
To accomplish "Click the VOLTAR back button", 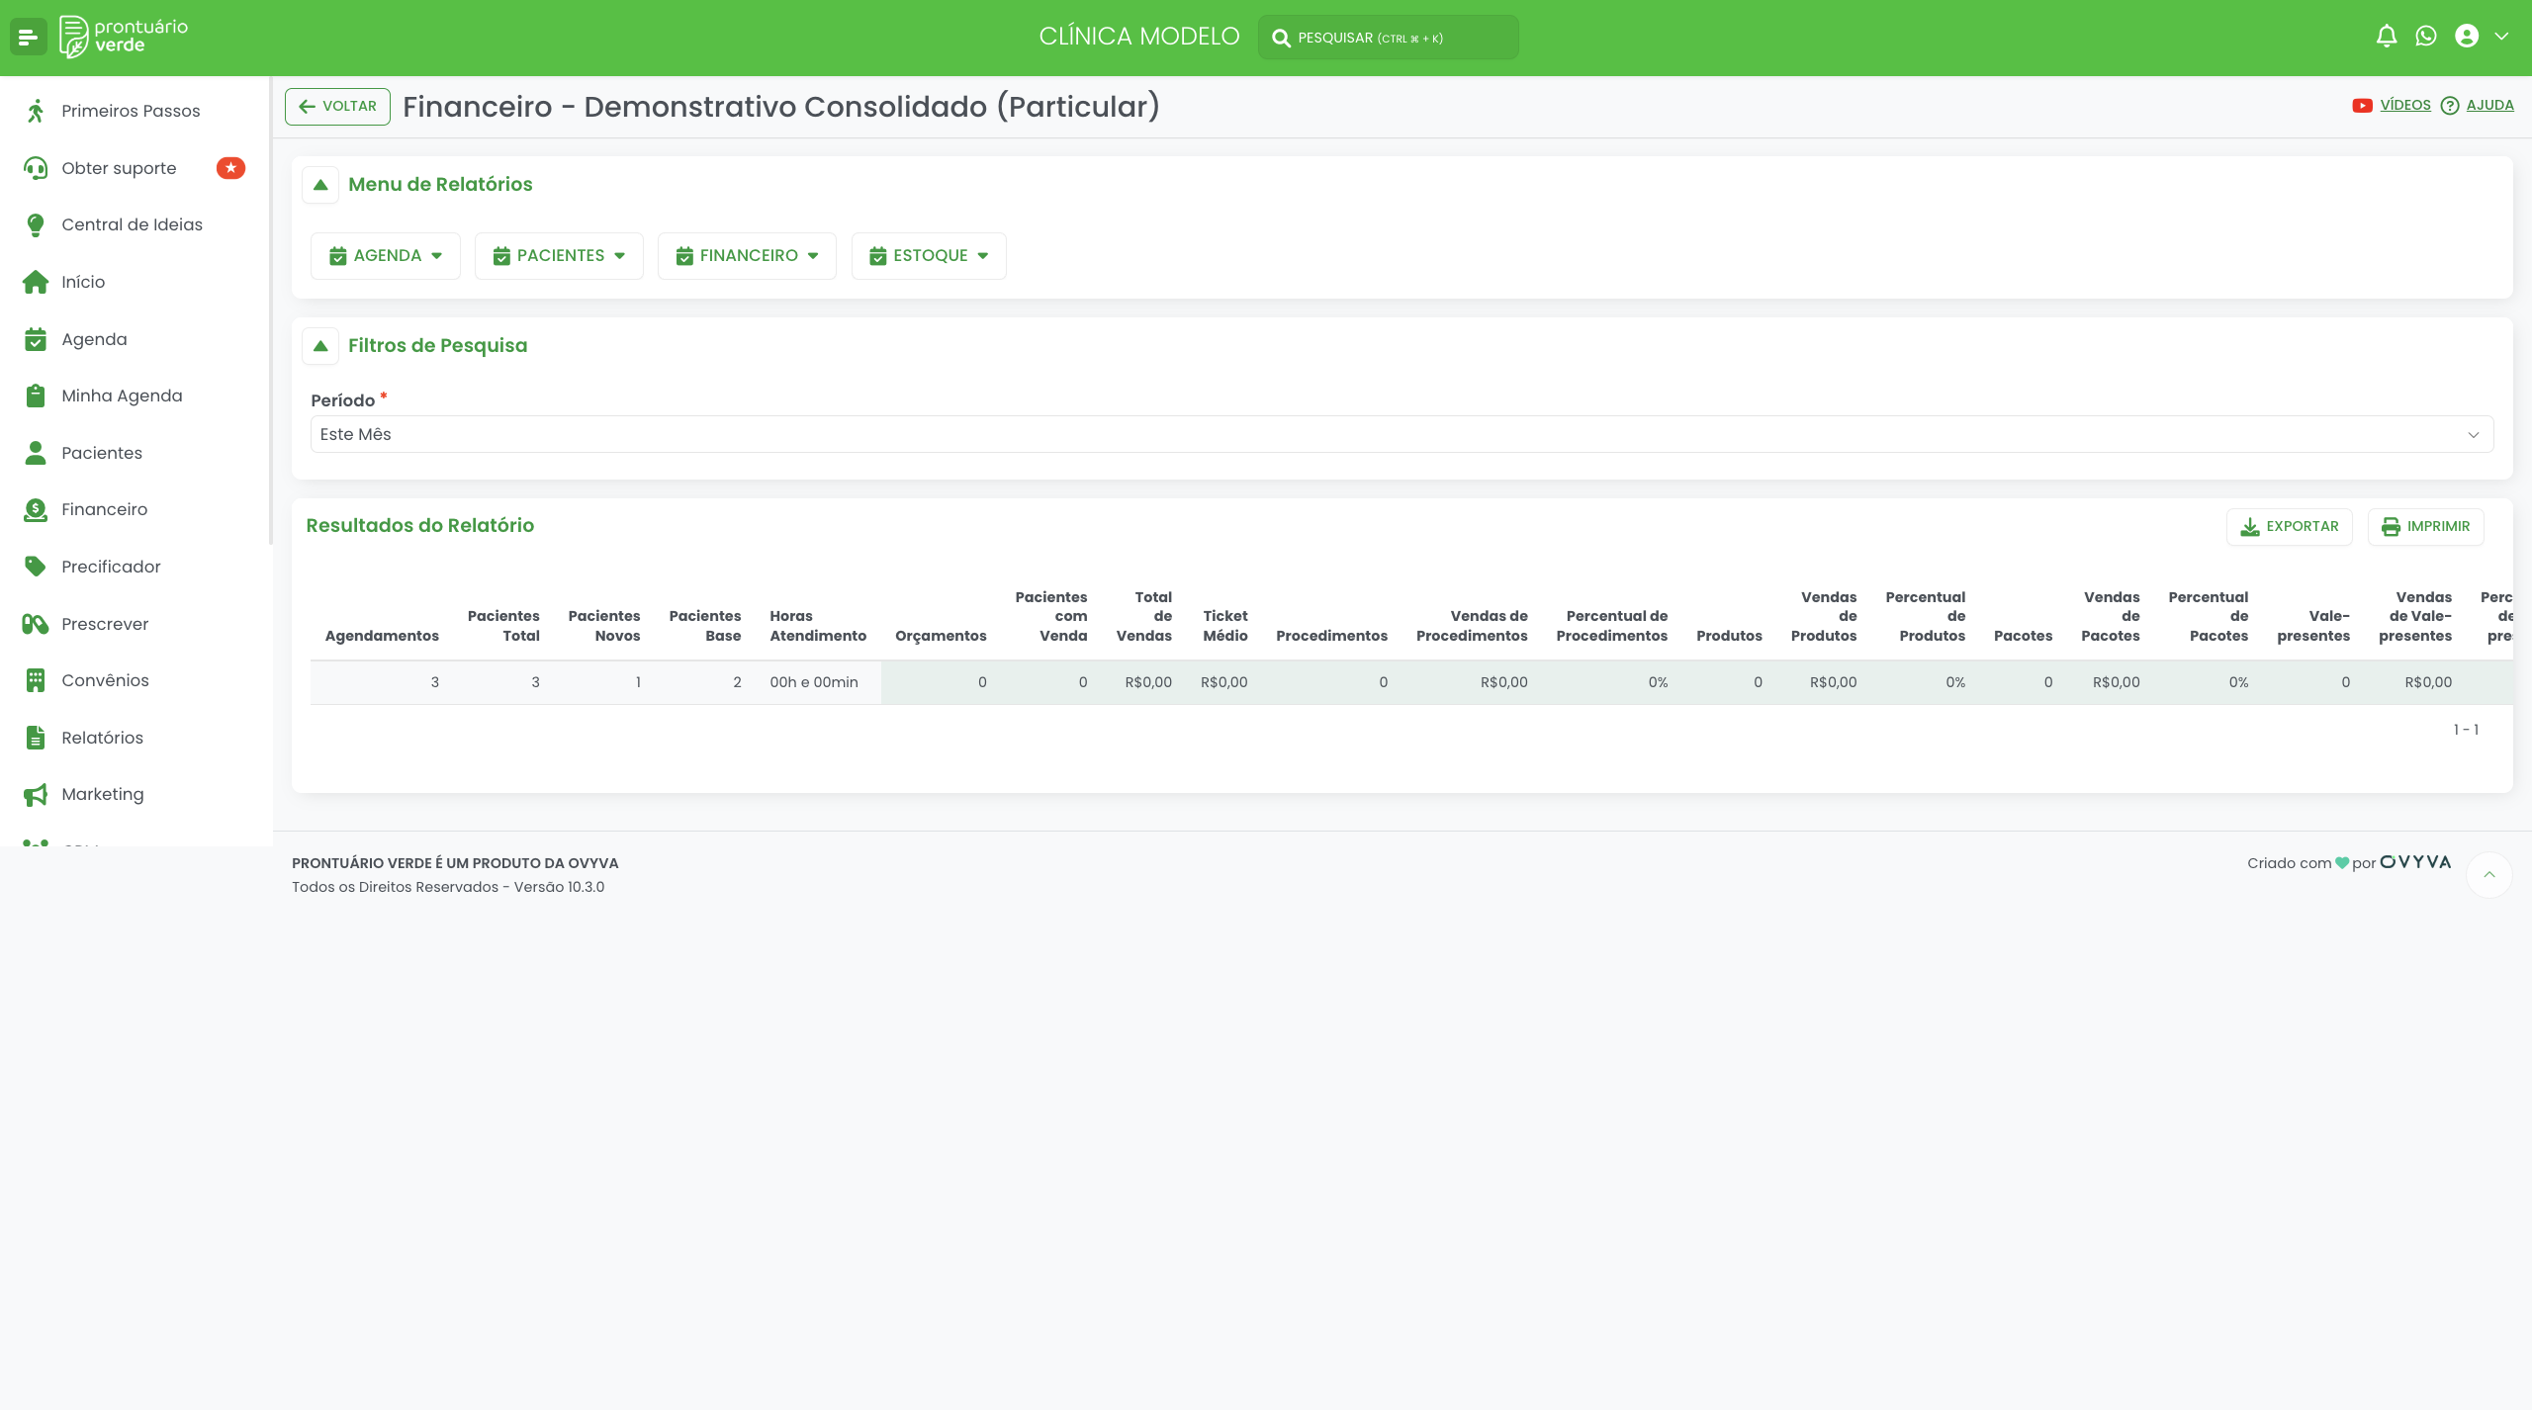I will (337, 107).
